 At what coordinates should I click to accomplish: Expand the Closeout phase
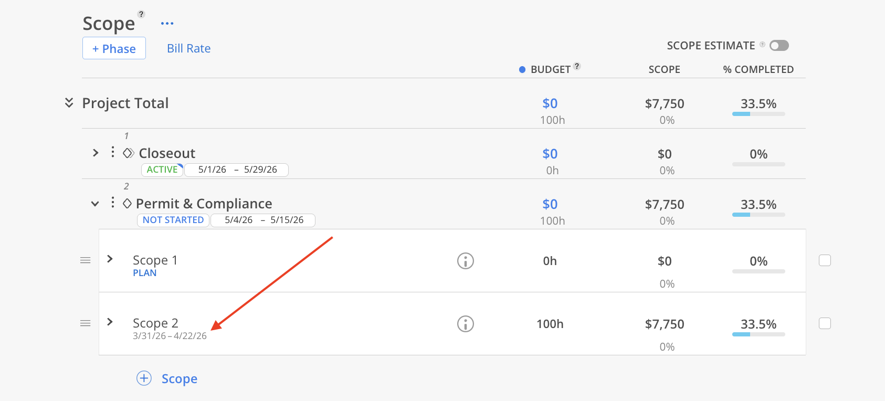pyautogui.click(x=96, y=153)
